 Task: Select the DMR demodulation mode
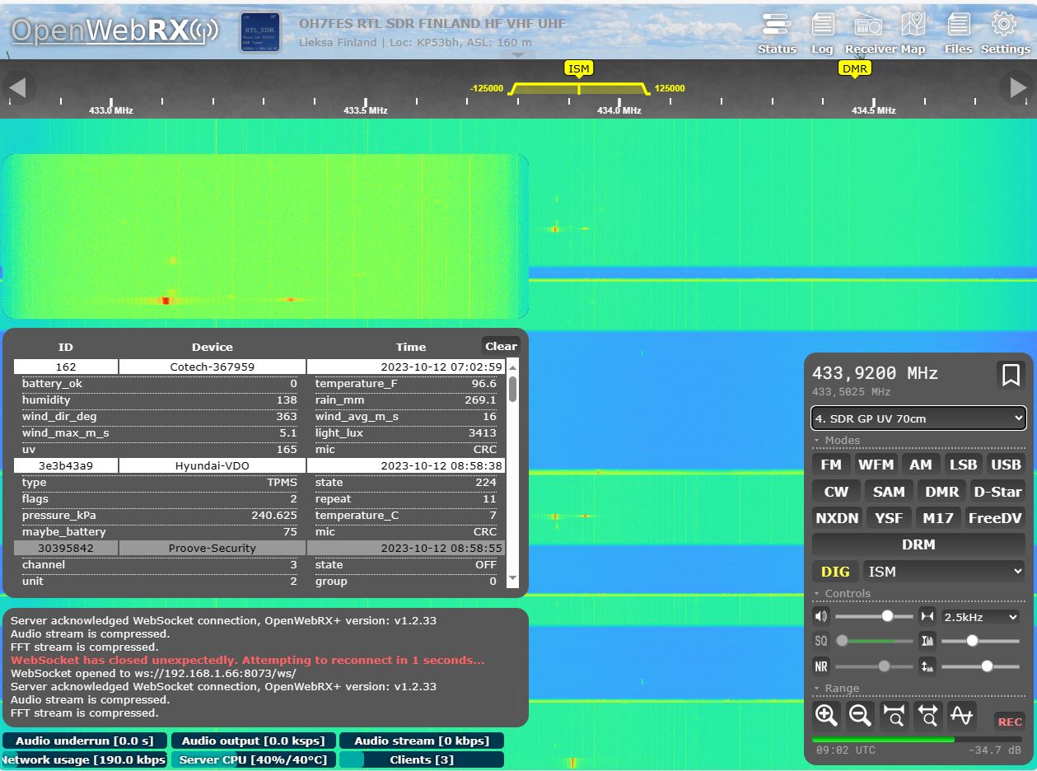coord(941,492)
